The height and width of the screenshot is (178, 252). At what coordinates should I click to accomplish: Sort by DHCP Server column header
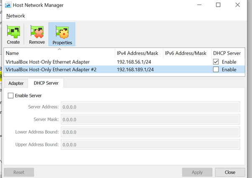tap(226, 53)
